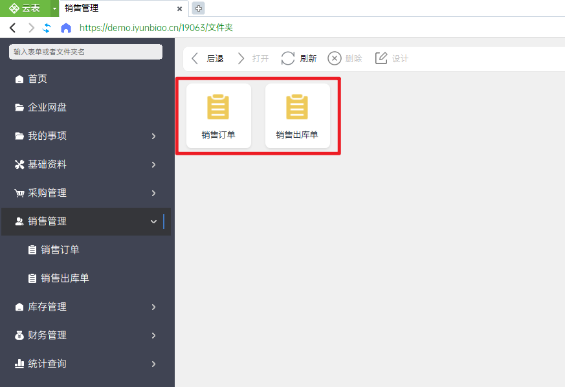Click the 首页 house icon in sidebar
Viewport: 565px width, 387px height.
pyautogui.click(x=19, y=79)
